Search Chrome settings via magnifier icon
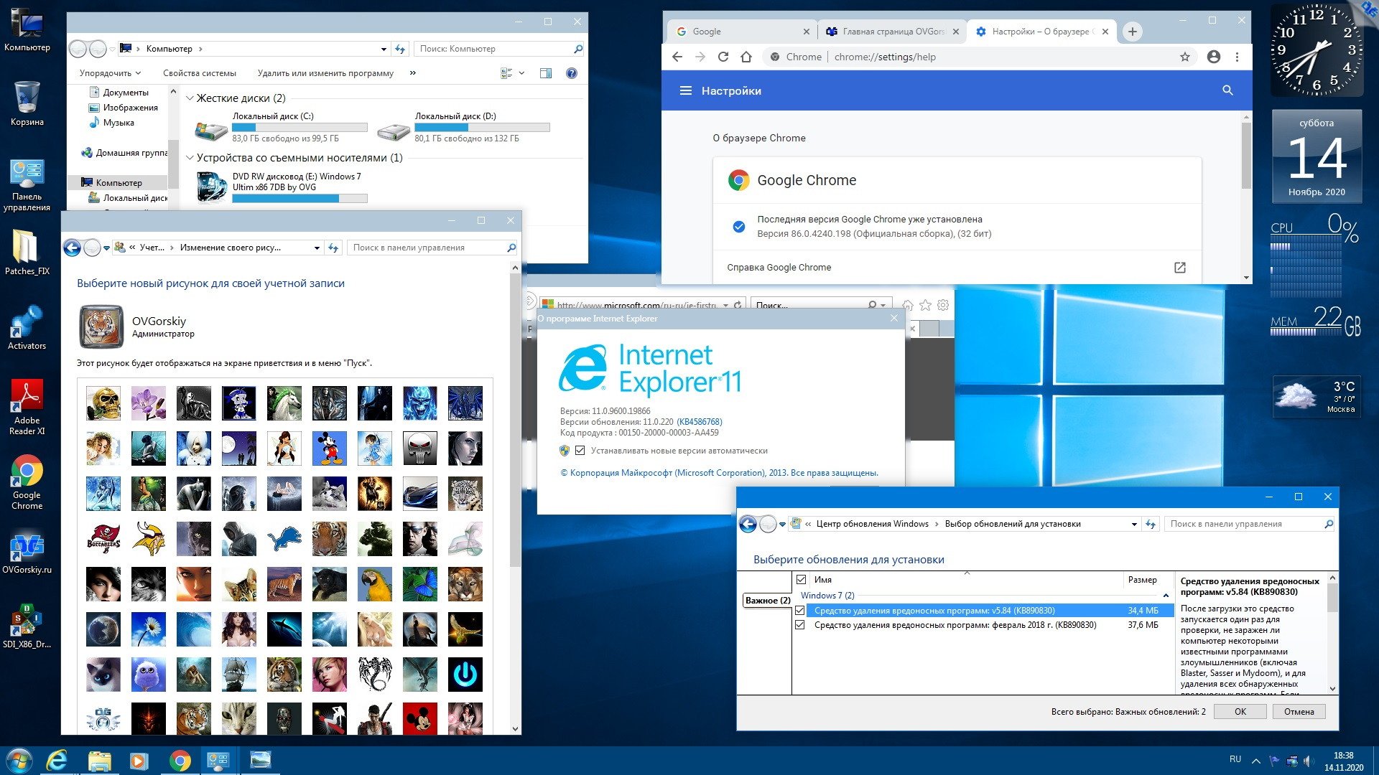 pyautogui.click(x=1227, y=90)
